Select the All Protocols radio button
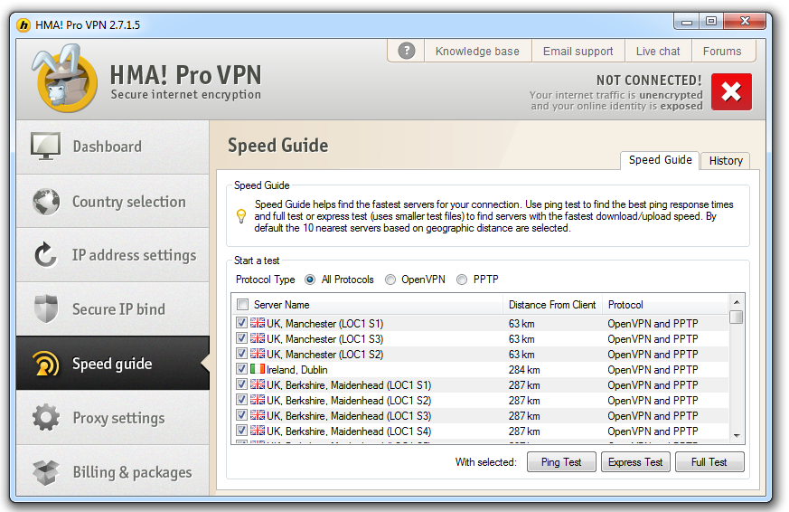The height and width of the screenshot is (512, 789). pyautogui.click(x=310, y=280)
